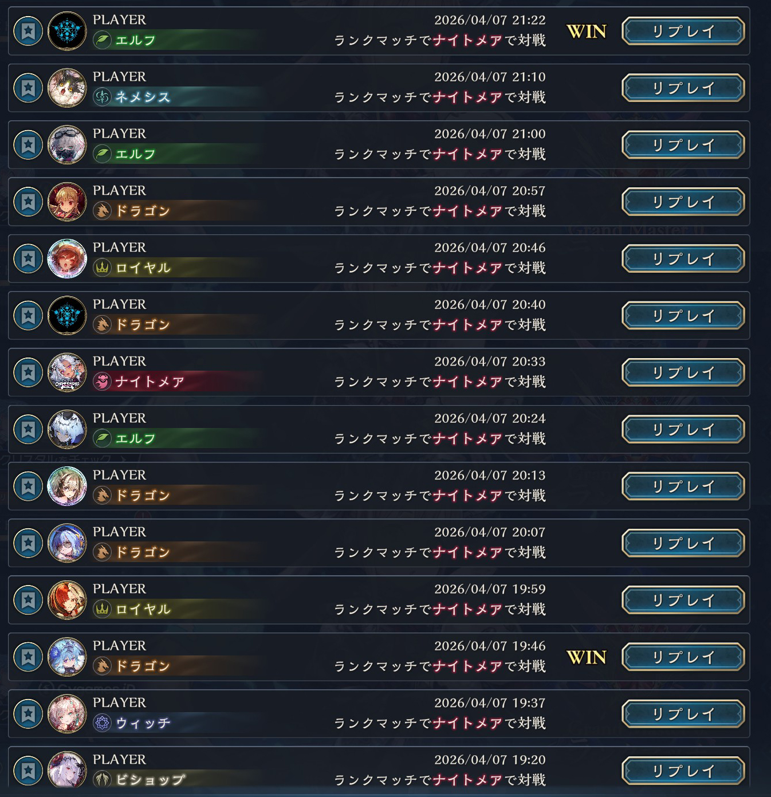Open replay for the 19:46 WIN match
This screenshot has height=797, width=771.
[683, 657]
